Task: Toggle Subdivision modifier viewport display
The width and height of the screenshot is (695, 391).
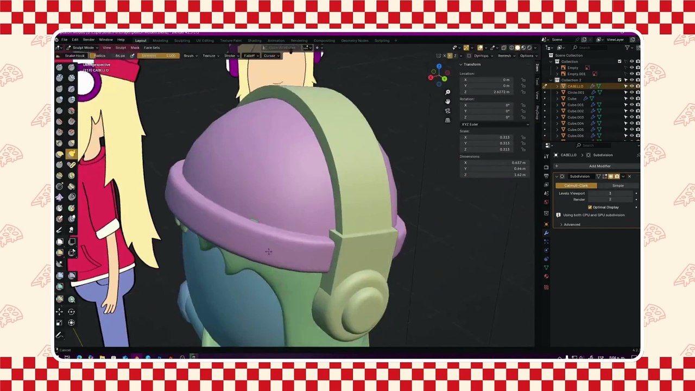Action: (x=610, y=176)
